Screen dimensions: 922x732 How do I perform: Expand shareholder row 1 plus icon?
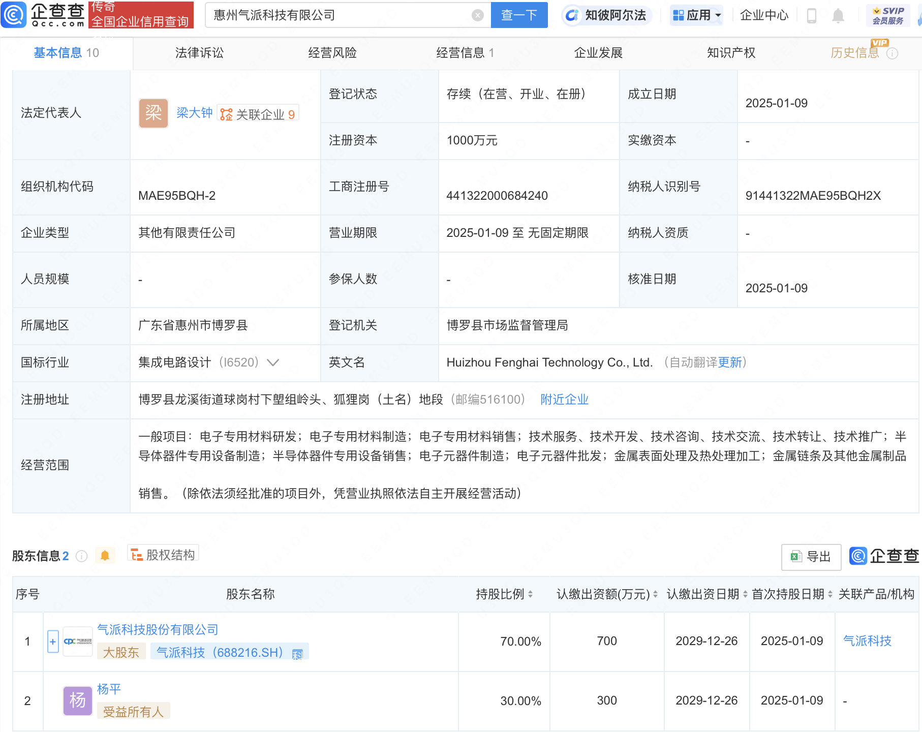click(x=53, y=642)
